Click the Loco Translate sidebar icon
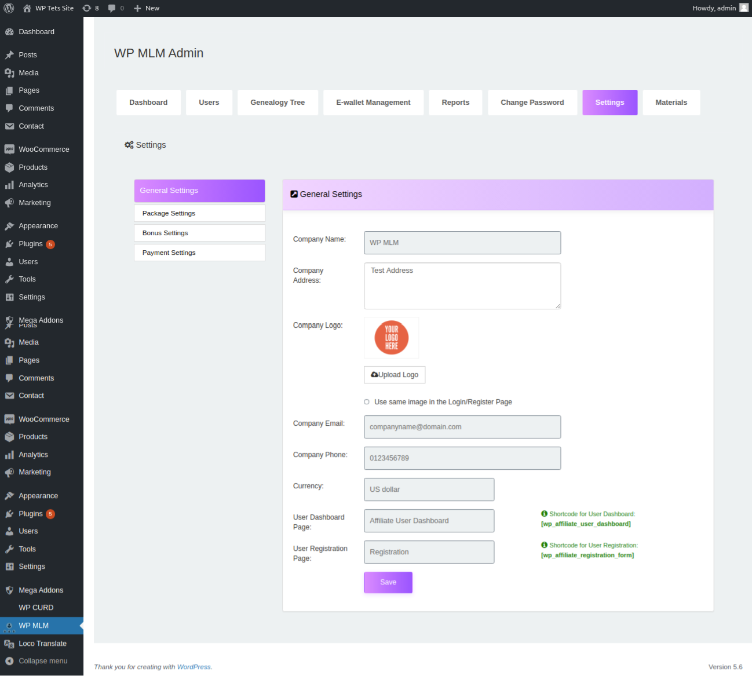The width and height of the screenshot is (752, 676). click(x=9, y=644)
